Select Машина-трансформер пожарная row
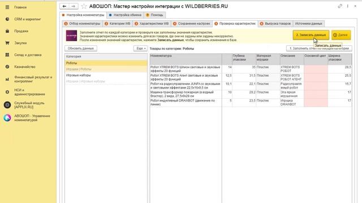 tap(186, 94)
